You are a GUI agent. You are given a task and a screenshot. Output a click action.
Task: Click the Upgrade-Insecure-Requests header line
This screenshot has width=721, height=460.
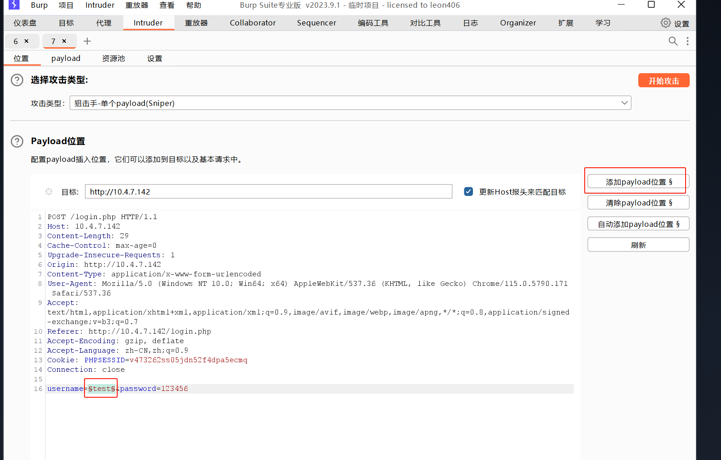[x=111, y=255]
